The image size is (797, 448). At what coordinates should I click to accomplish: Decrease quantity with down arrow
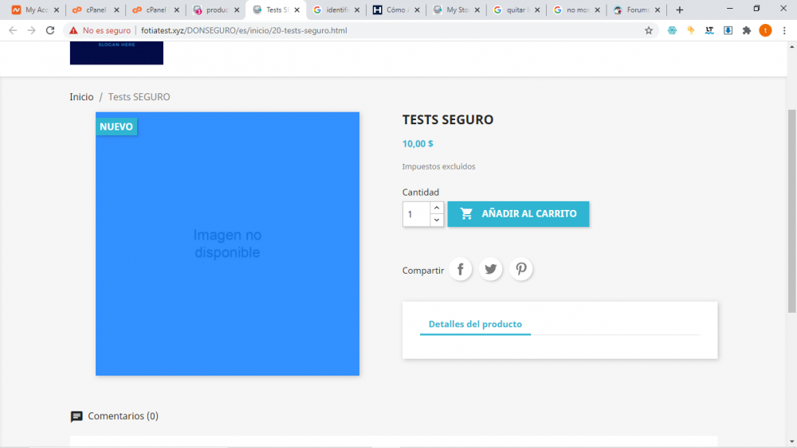click(x=437, y=220)
